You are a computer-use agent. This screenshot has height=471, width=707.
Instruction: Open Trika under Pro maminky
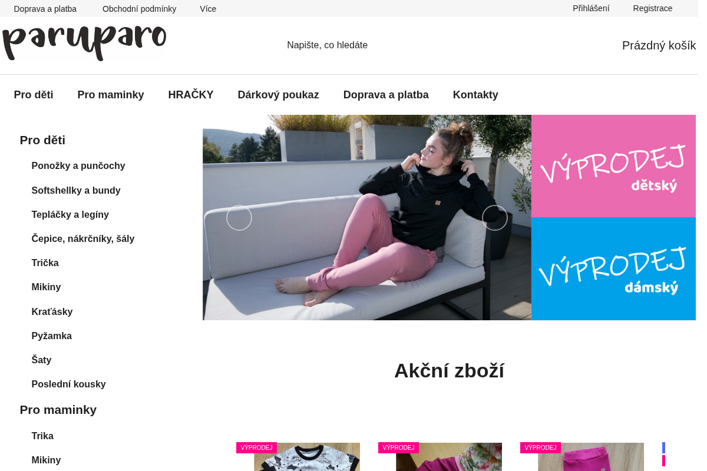42,436
